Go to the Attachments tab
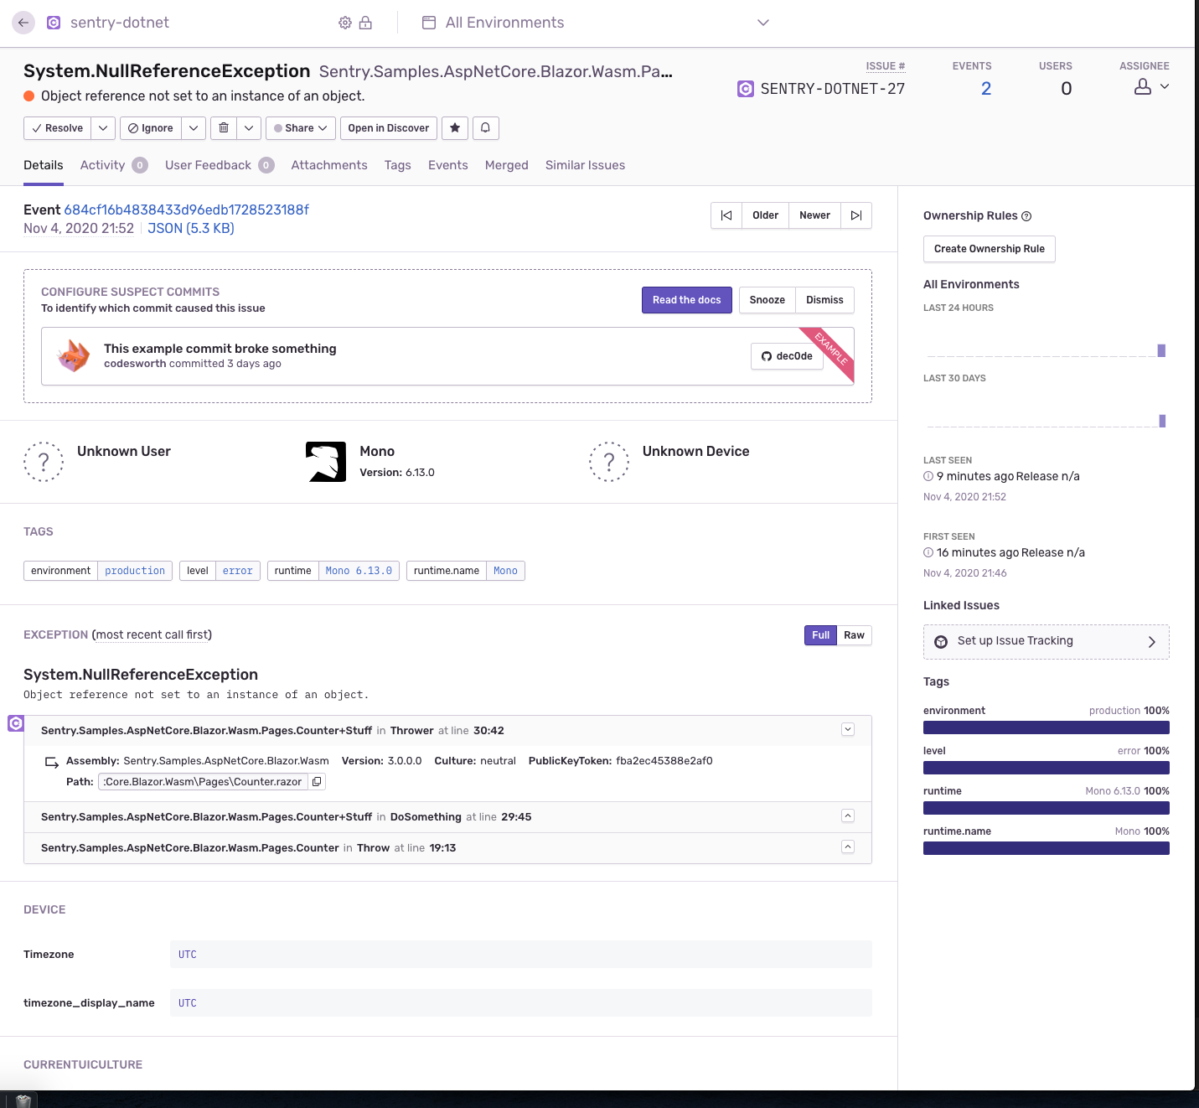Image resolution: width=1199 pixels, height=1108 pixels. (329, 165)
